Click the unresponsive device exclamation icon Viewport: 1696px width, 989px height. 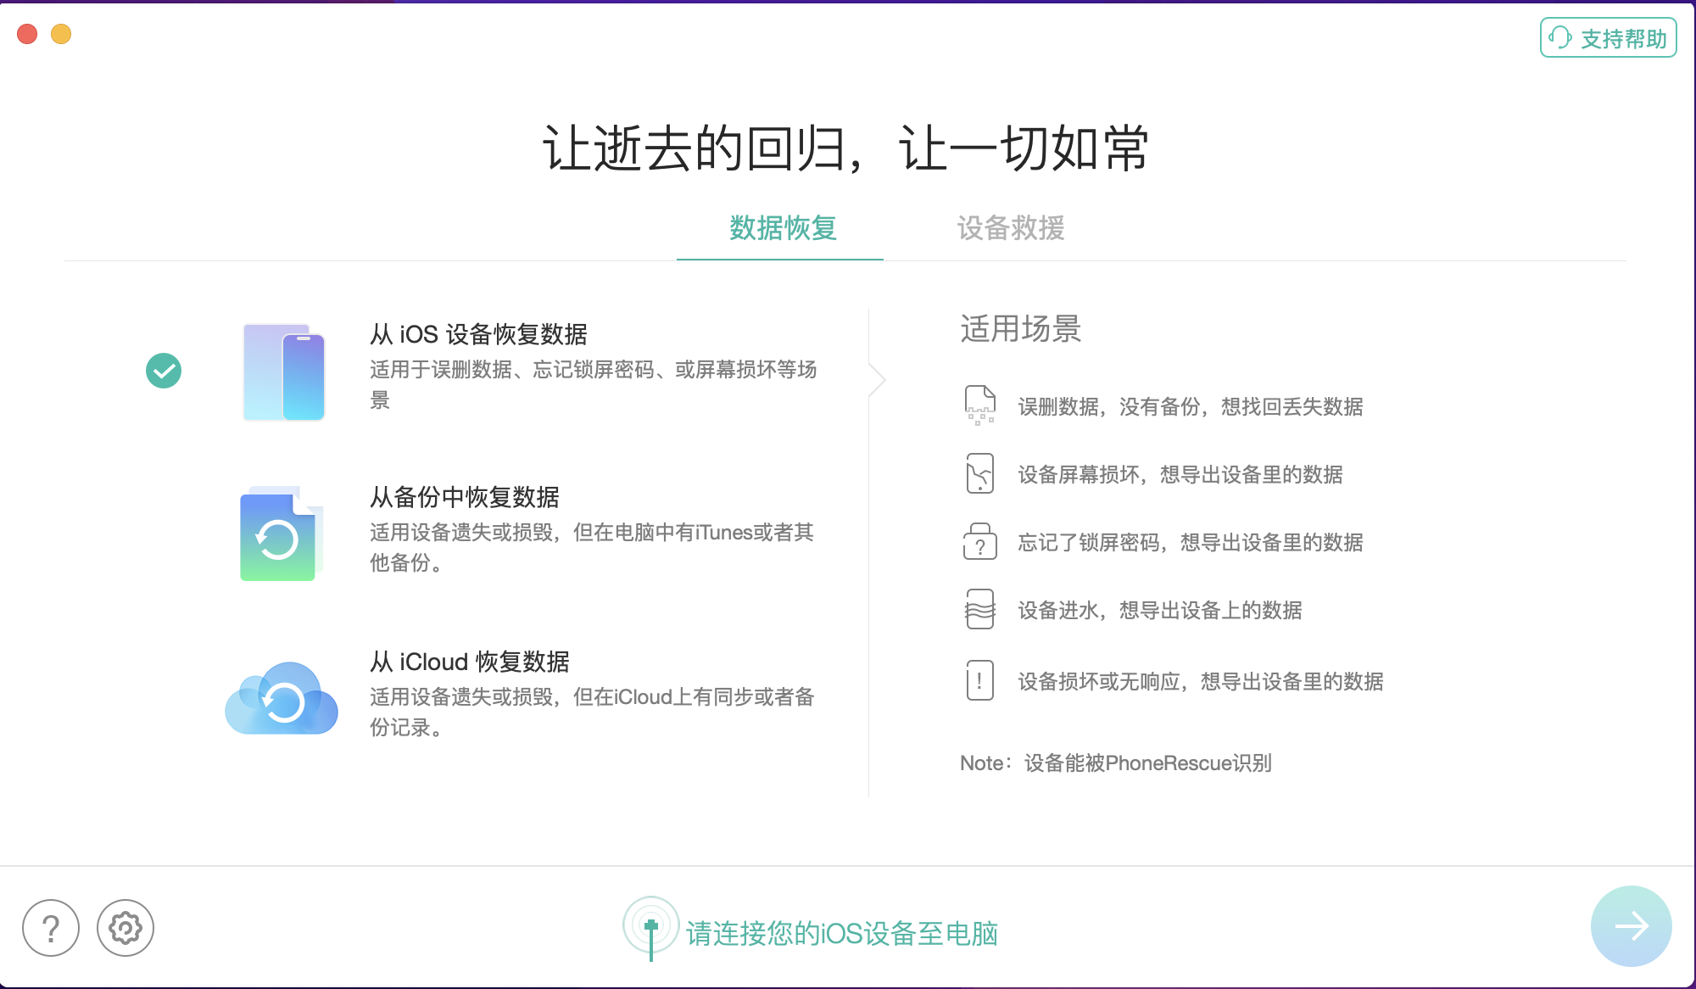click(x=979, y=680)
